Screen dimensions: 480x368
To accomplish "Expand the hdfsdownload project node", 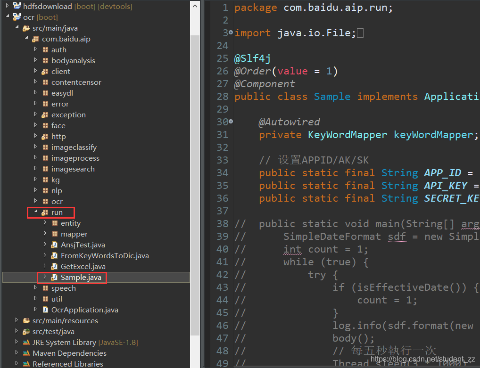I will [x=7, y=6].
